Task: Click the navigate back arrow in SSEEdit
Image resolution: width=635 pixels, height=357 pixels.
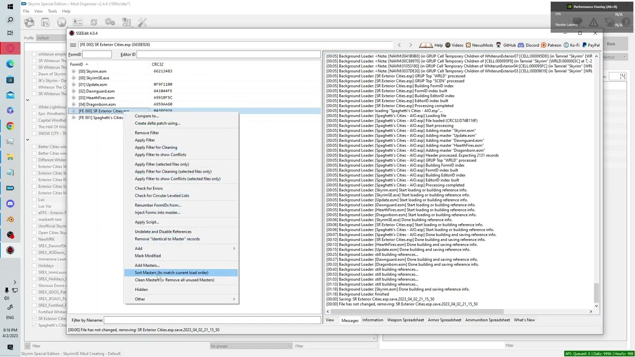Action: 399,45
